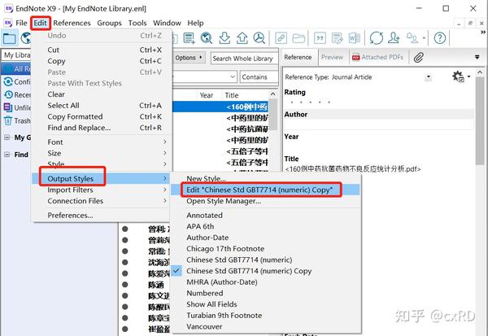Choose Output Styles in Edit menu

coord(102,179)
